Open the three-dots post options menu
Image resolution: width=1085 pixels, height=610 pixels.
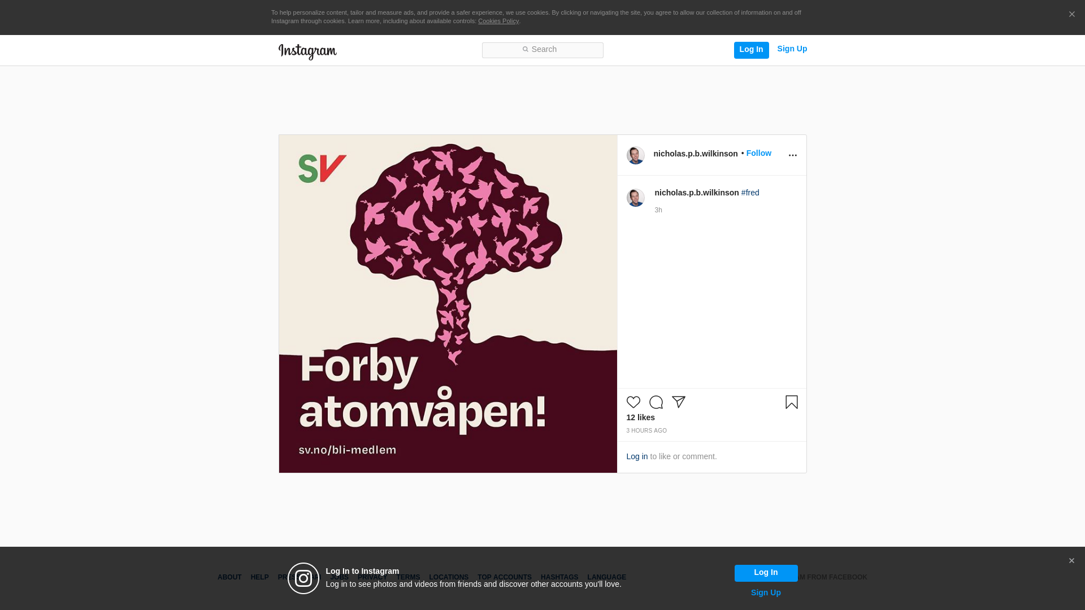[x=792, y=155]
